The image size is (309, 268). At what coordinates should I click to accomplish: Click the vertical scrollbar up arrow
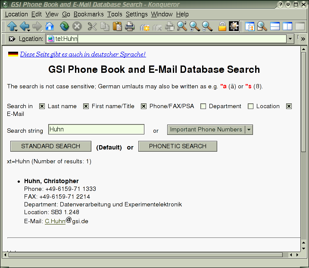(x=303, y=49)
